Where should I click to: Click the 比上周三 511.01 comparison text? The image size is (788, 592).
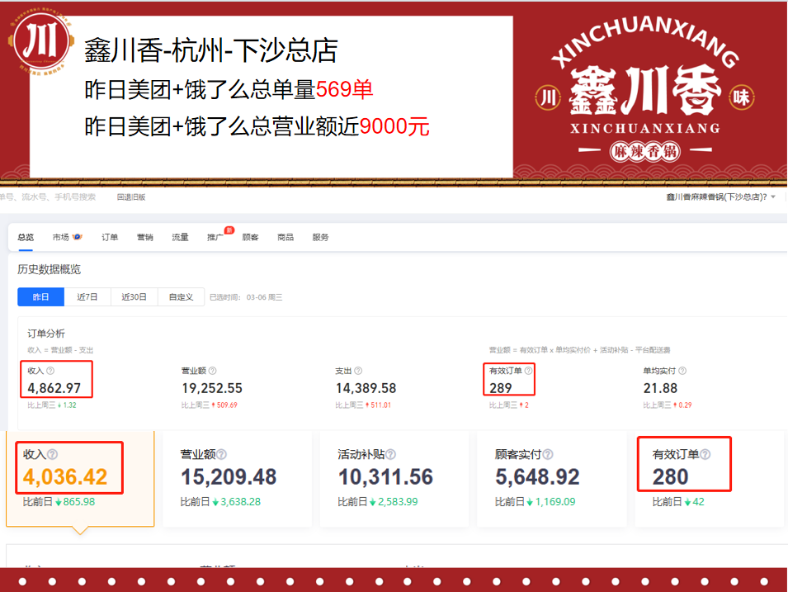point(363,405)
